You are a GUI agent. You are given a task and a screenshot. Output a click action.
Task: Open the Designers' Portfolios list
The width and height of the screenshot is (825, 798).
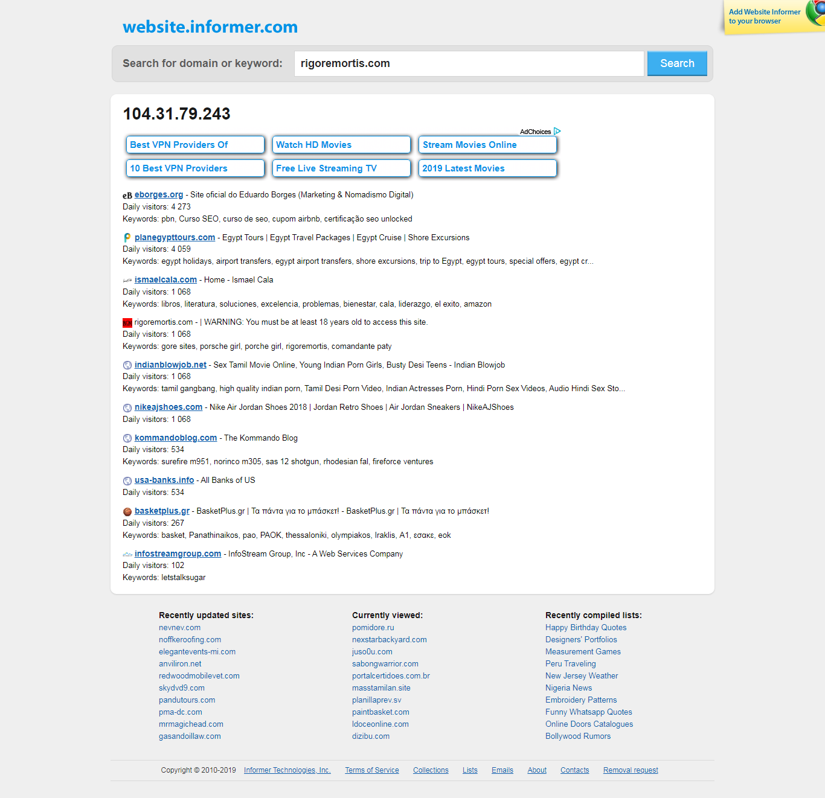coord(581,640)
